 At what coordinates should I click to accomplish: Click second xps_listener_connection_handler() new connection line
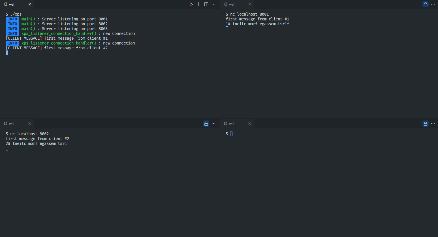70,43
